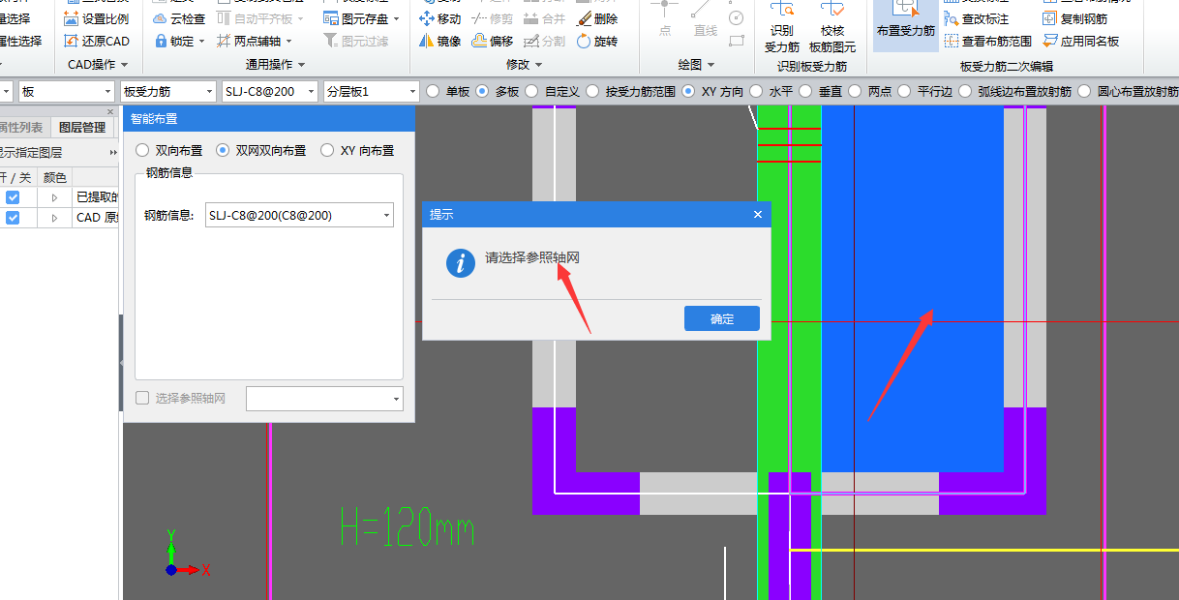Select the 偏移 offset tool

click(x=492, y=41)
